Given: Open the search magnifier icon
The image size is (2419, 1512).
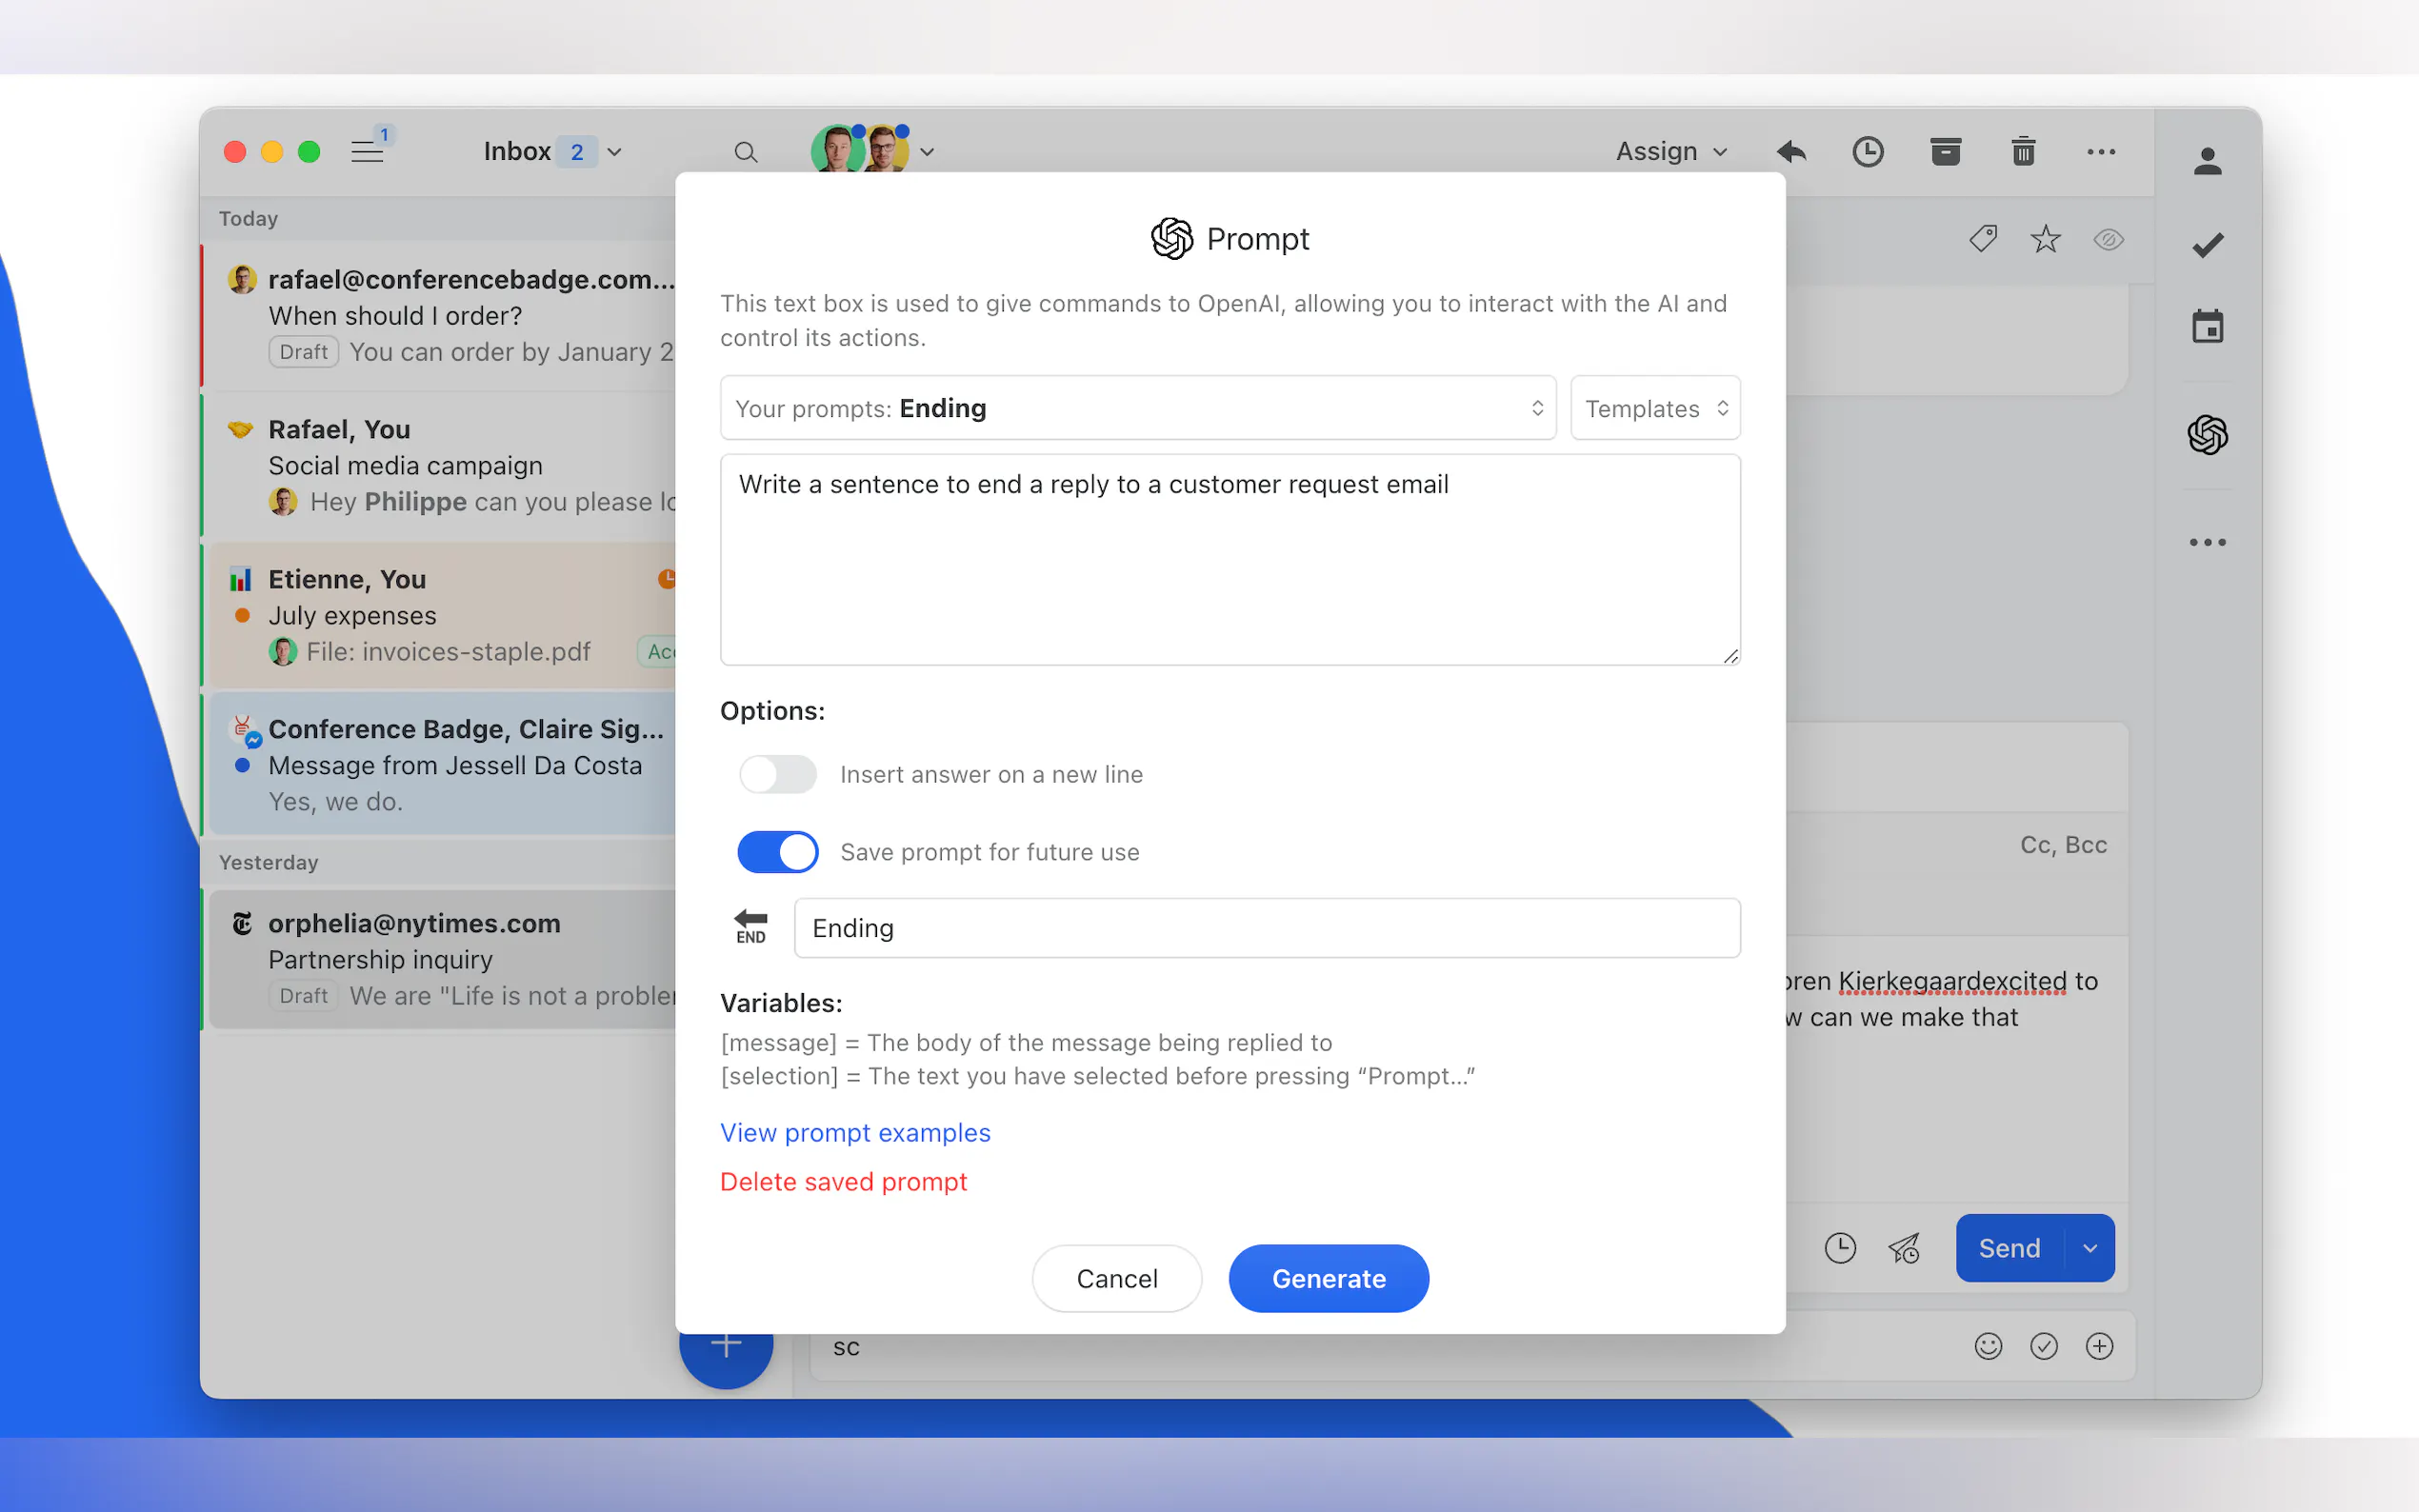Looking at the screenshot, I should pos(745,152).
